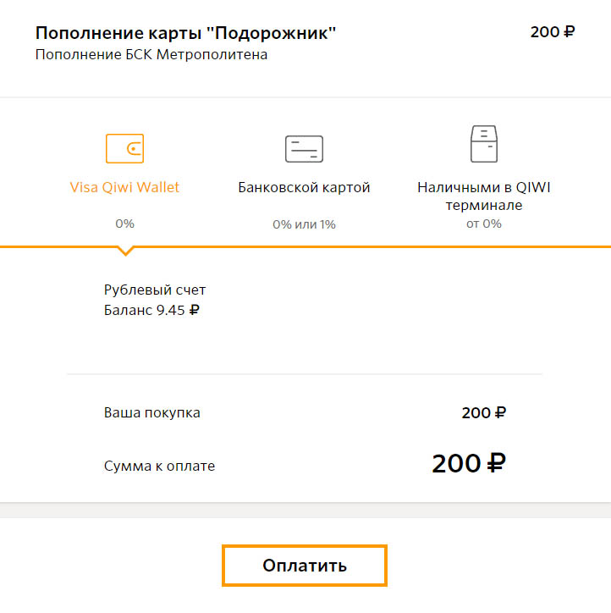Click the 0% commission label under Wallet
The width and height of the screenshot is (611, 613).
124,224
